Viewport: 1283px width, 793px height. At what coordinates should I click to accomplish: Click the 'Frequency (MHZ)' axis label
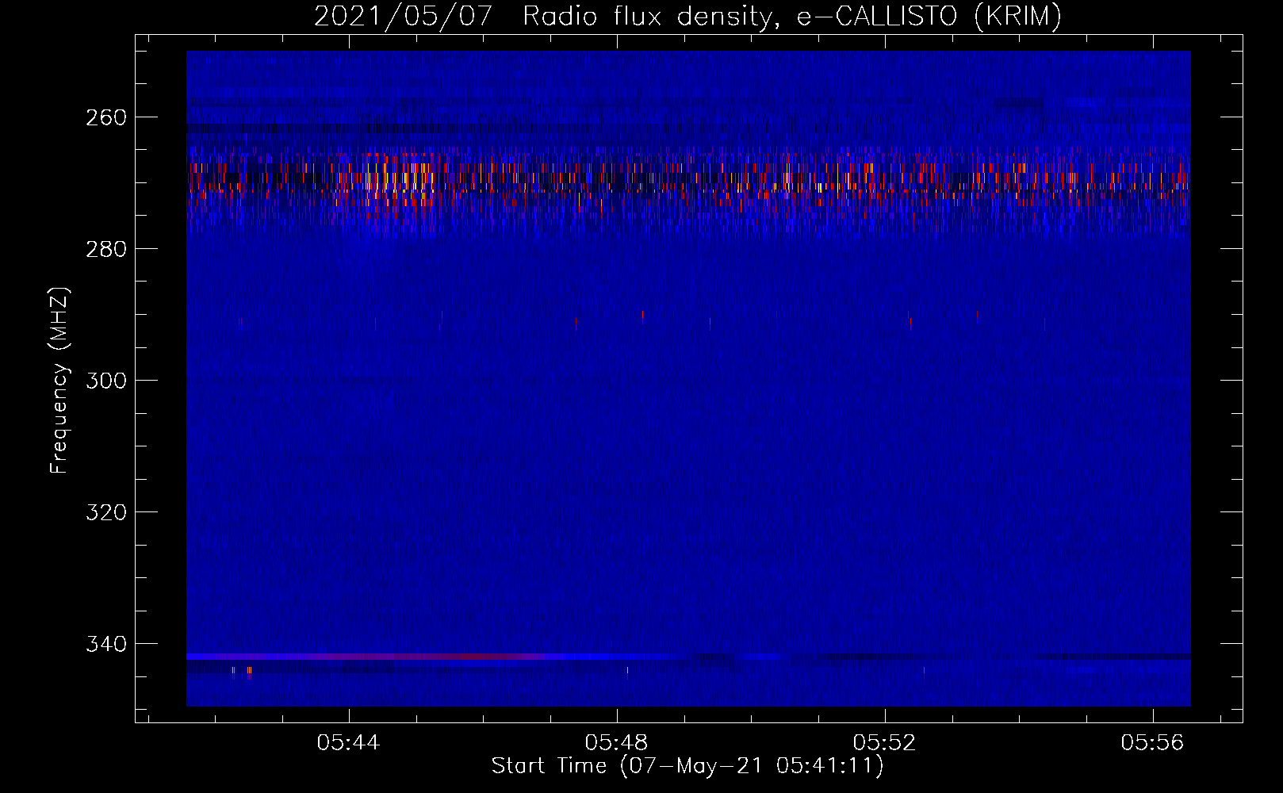coord(60,380)
